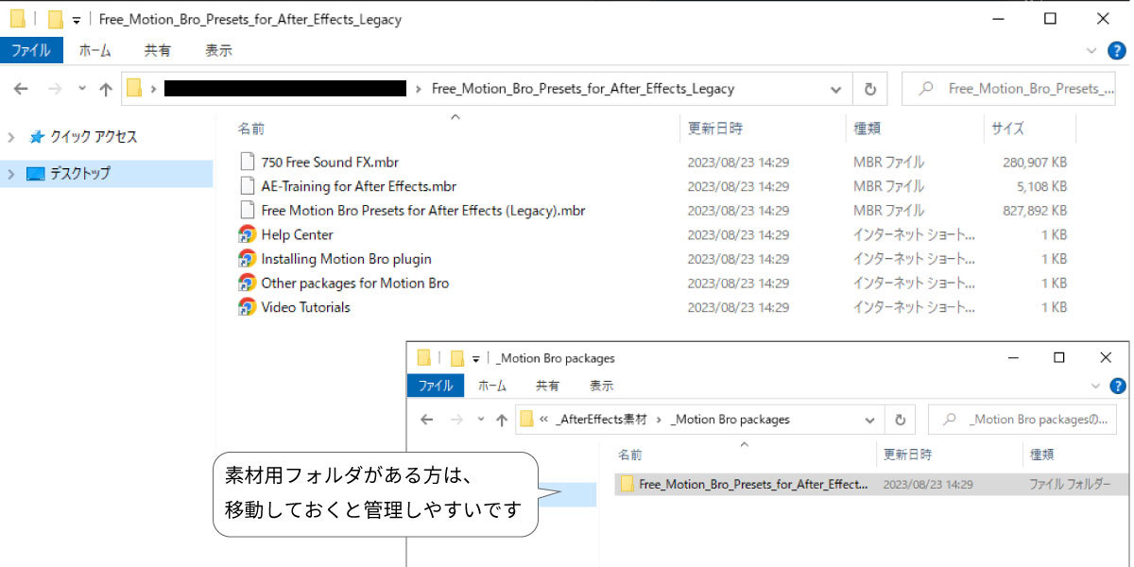
Task: Click the _AfterEffects素材 breadcrumb segment
Action: pyautogui.click(x=602, y=420)
